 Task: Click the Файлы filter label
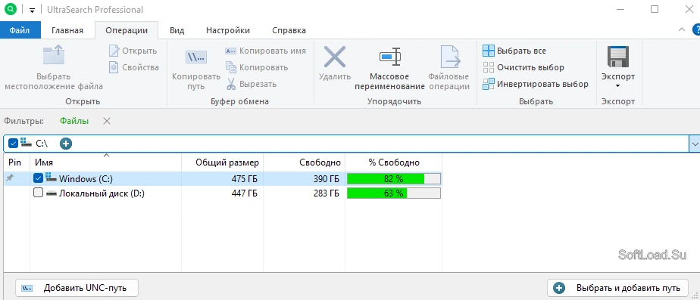74,121
